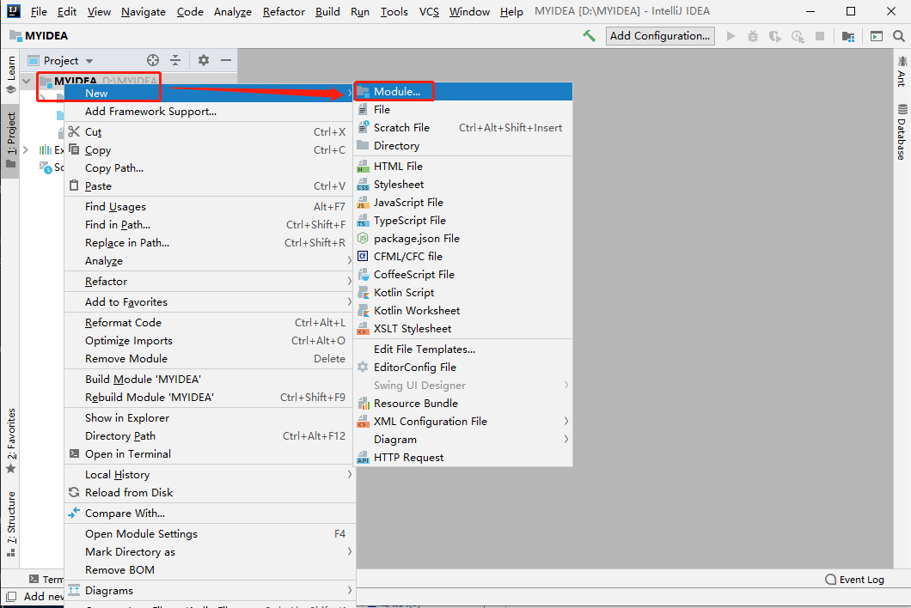Create an EditorConfig File

tap(463, 367)
